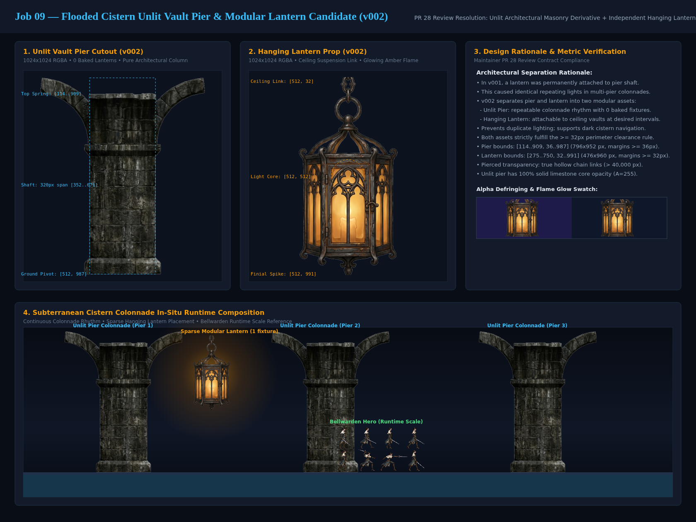
Task: Click the Bellwarden hero sprite group
Action: click(381, 450)
